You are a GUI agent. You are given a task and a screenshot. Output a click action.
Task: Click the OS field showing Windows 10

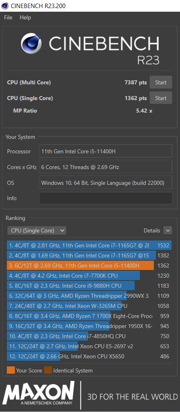click(106, 183)
